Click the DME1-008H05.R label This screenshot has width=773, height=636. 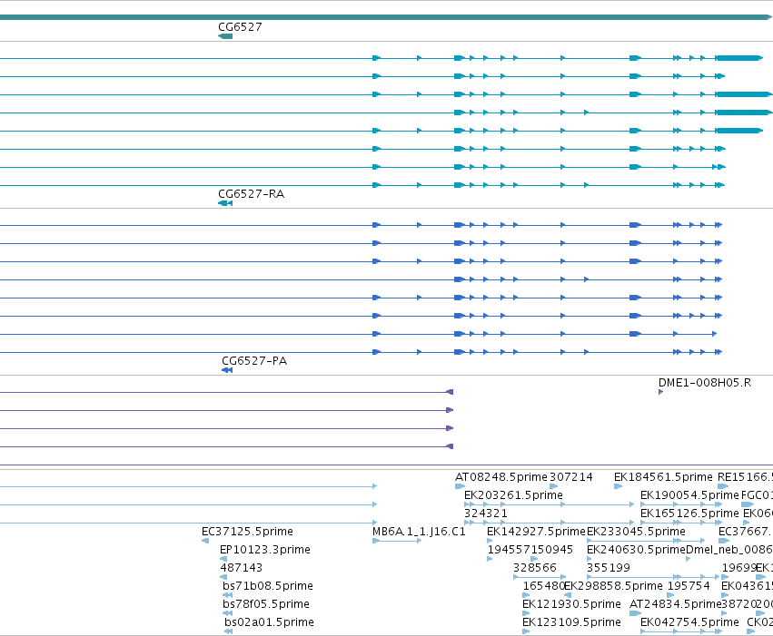point(705,383)
